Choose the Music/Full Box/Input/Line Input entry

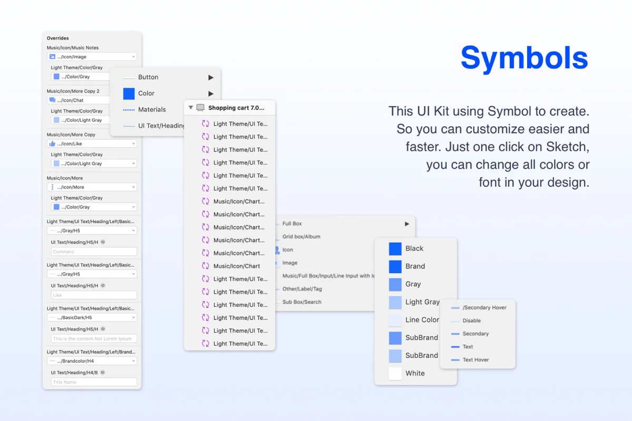[x=328, y=276]
